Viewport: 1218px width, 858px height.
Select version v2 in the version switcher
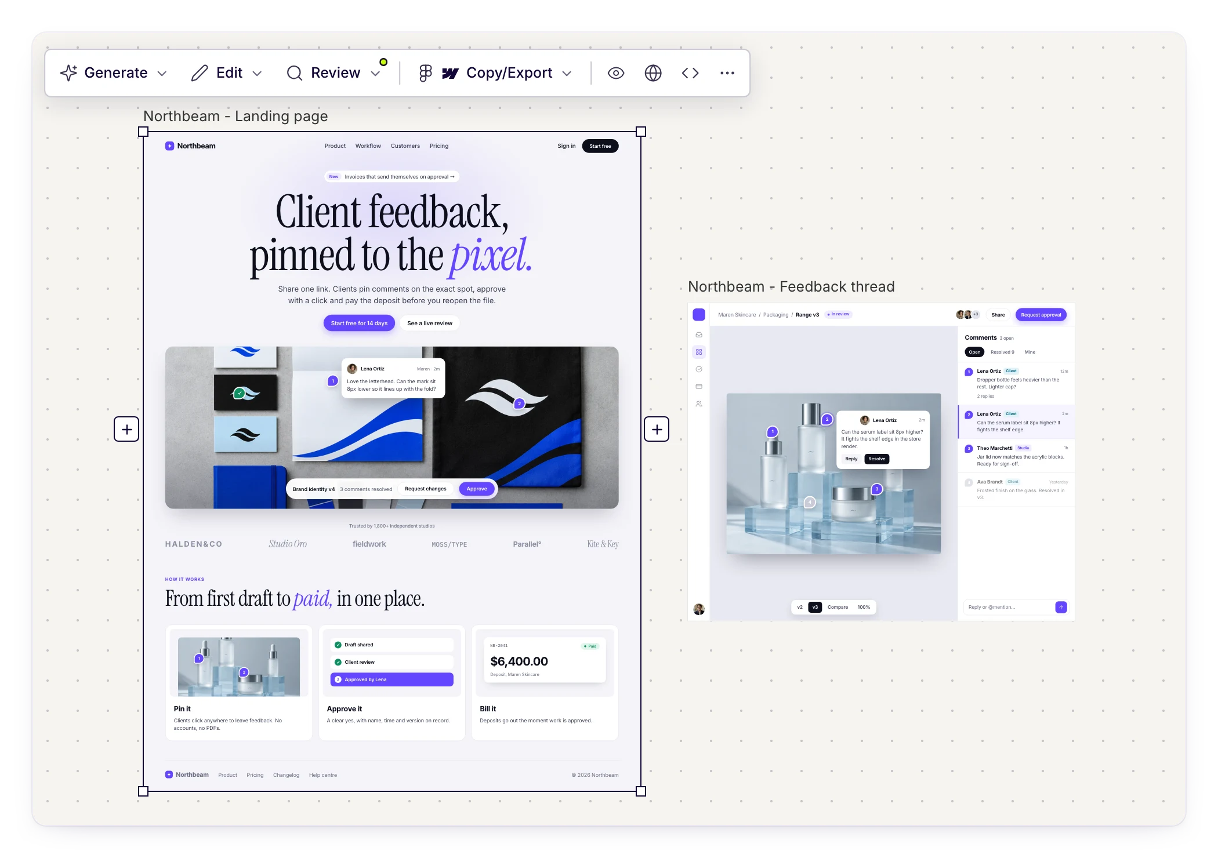tap(800, 607)
